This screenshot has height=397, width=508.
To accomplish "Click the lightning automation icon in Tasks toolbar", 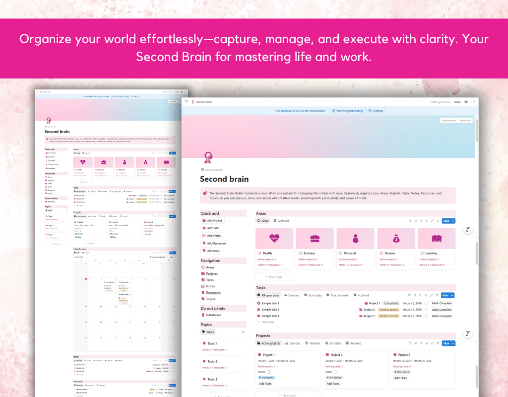I will [x=420, y=295].
